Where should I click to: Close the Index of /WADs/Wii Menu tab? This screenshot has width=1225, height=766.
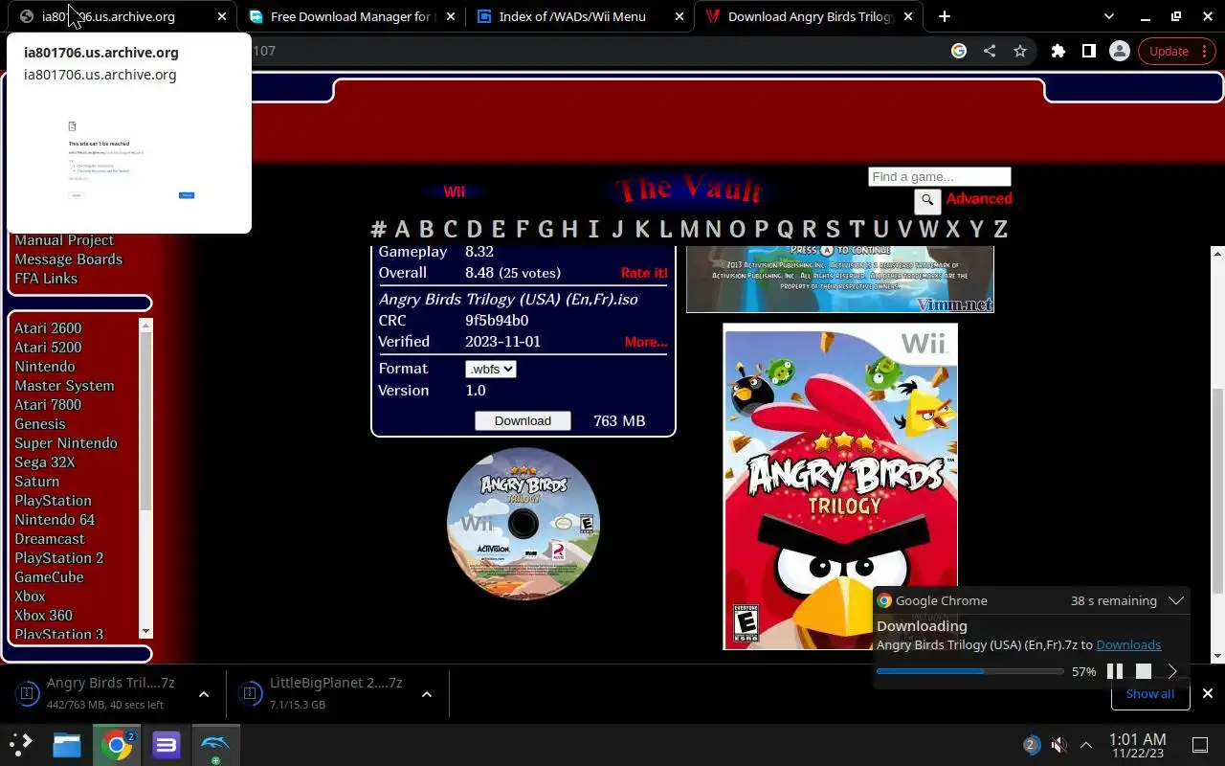(679, 16)
